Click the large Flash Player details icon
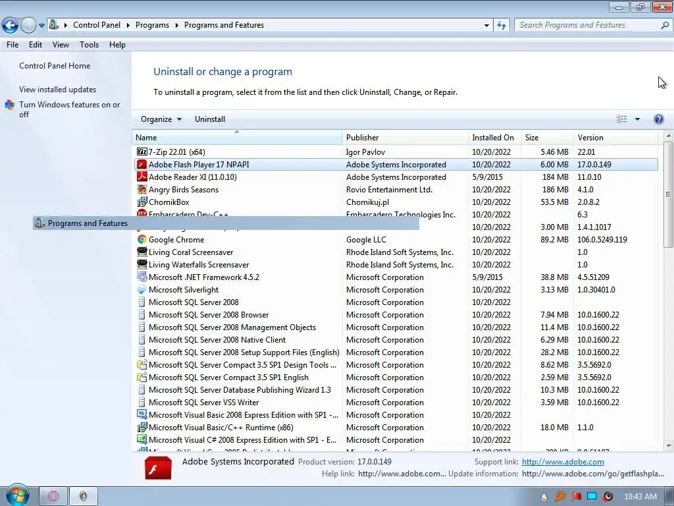The height and width of the screenshot is (506, 674). 158,468
